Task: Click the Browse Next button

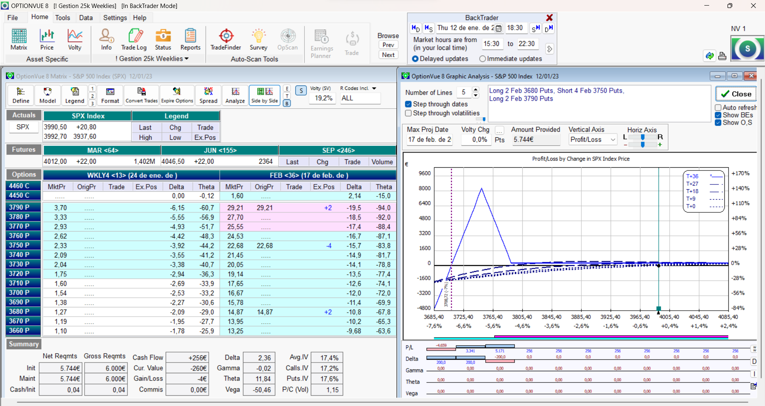Action: pyautogui.click(x=388, y=55)
